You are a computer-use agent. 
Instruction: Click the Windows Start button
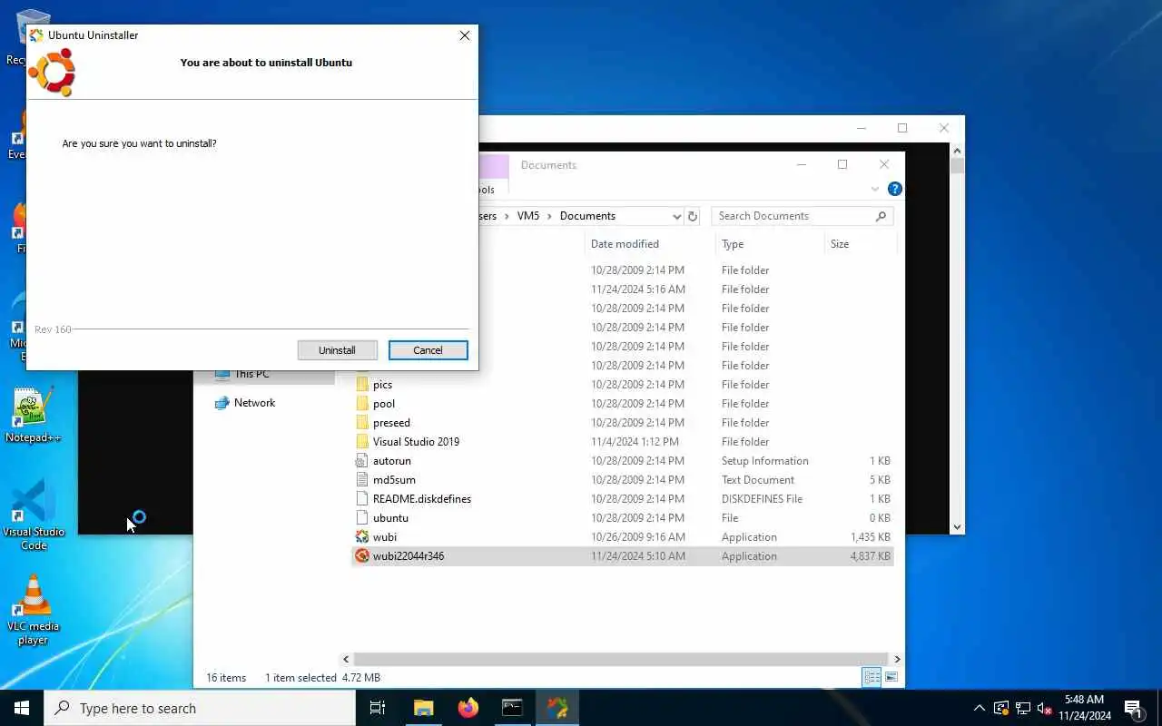22,708
